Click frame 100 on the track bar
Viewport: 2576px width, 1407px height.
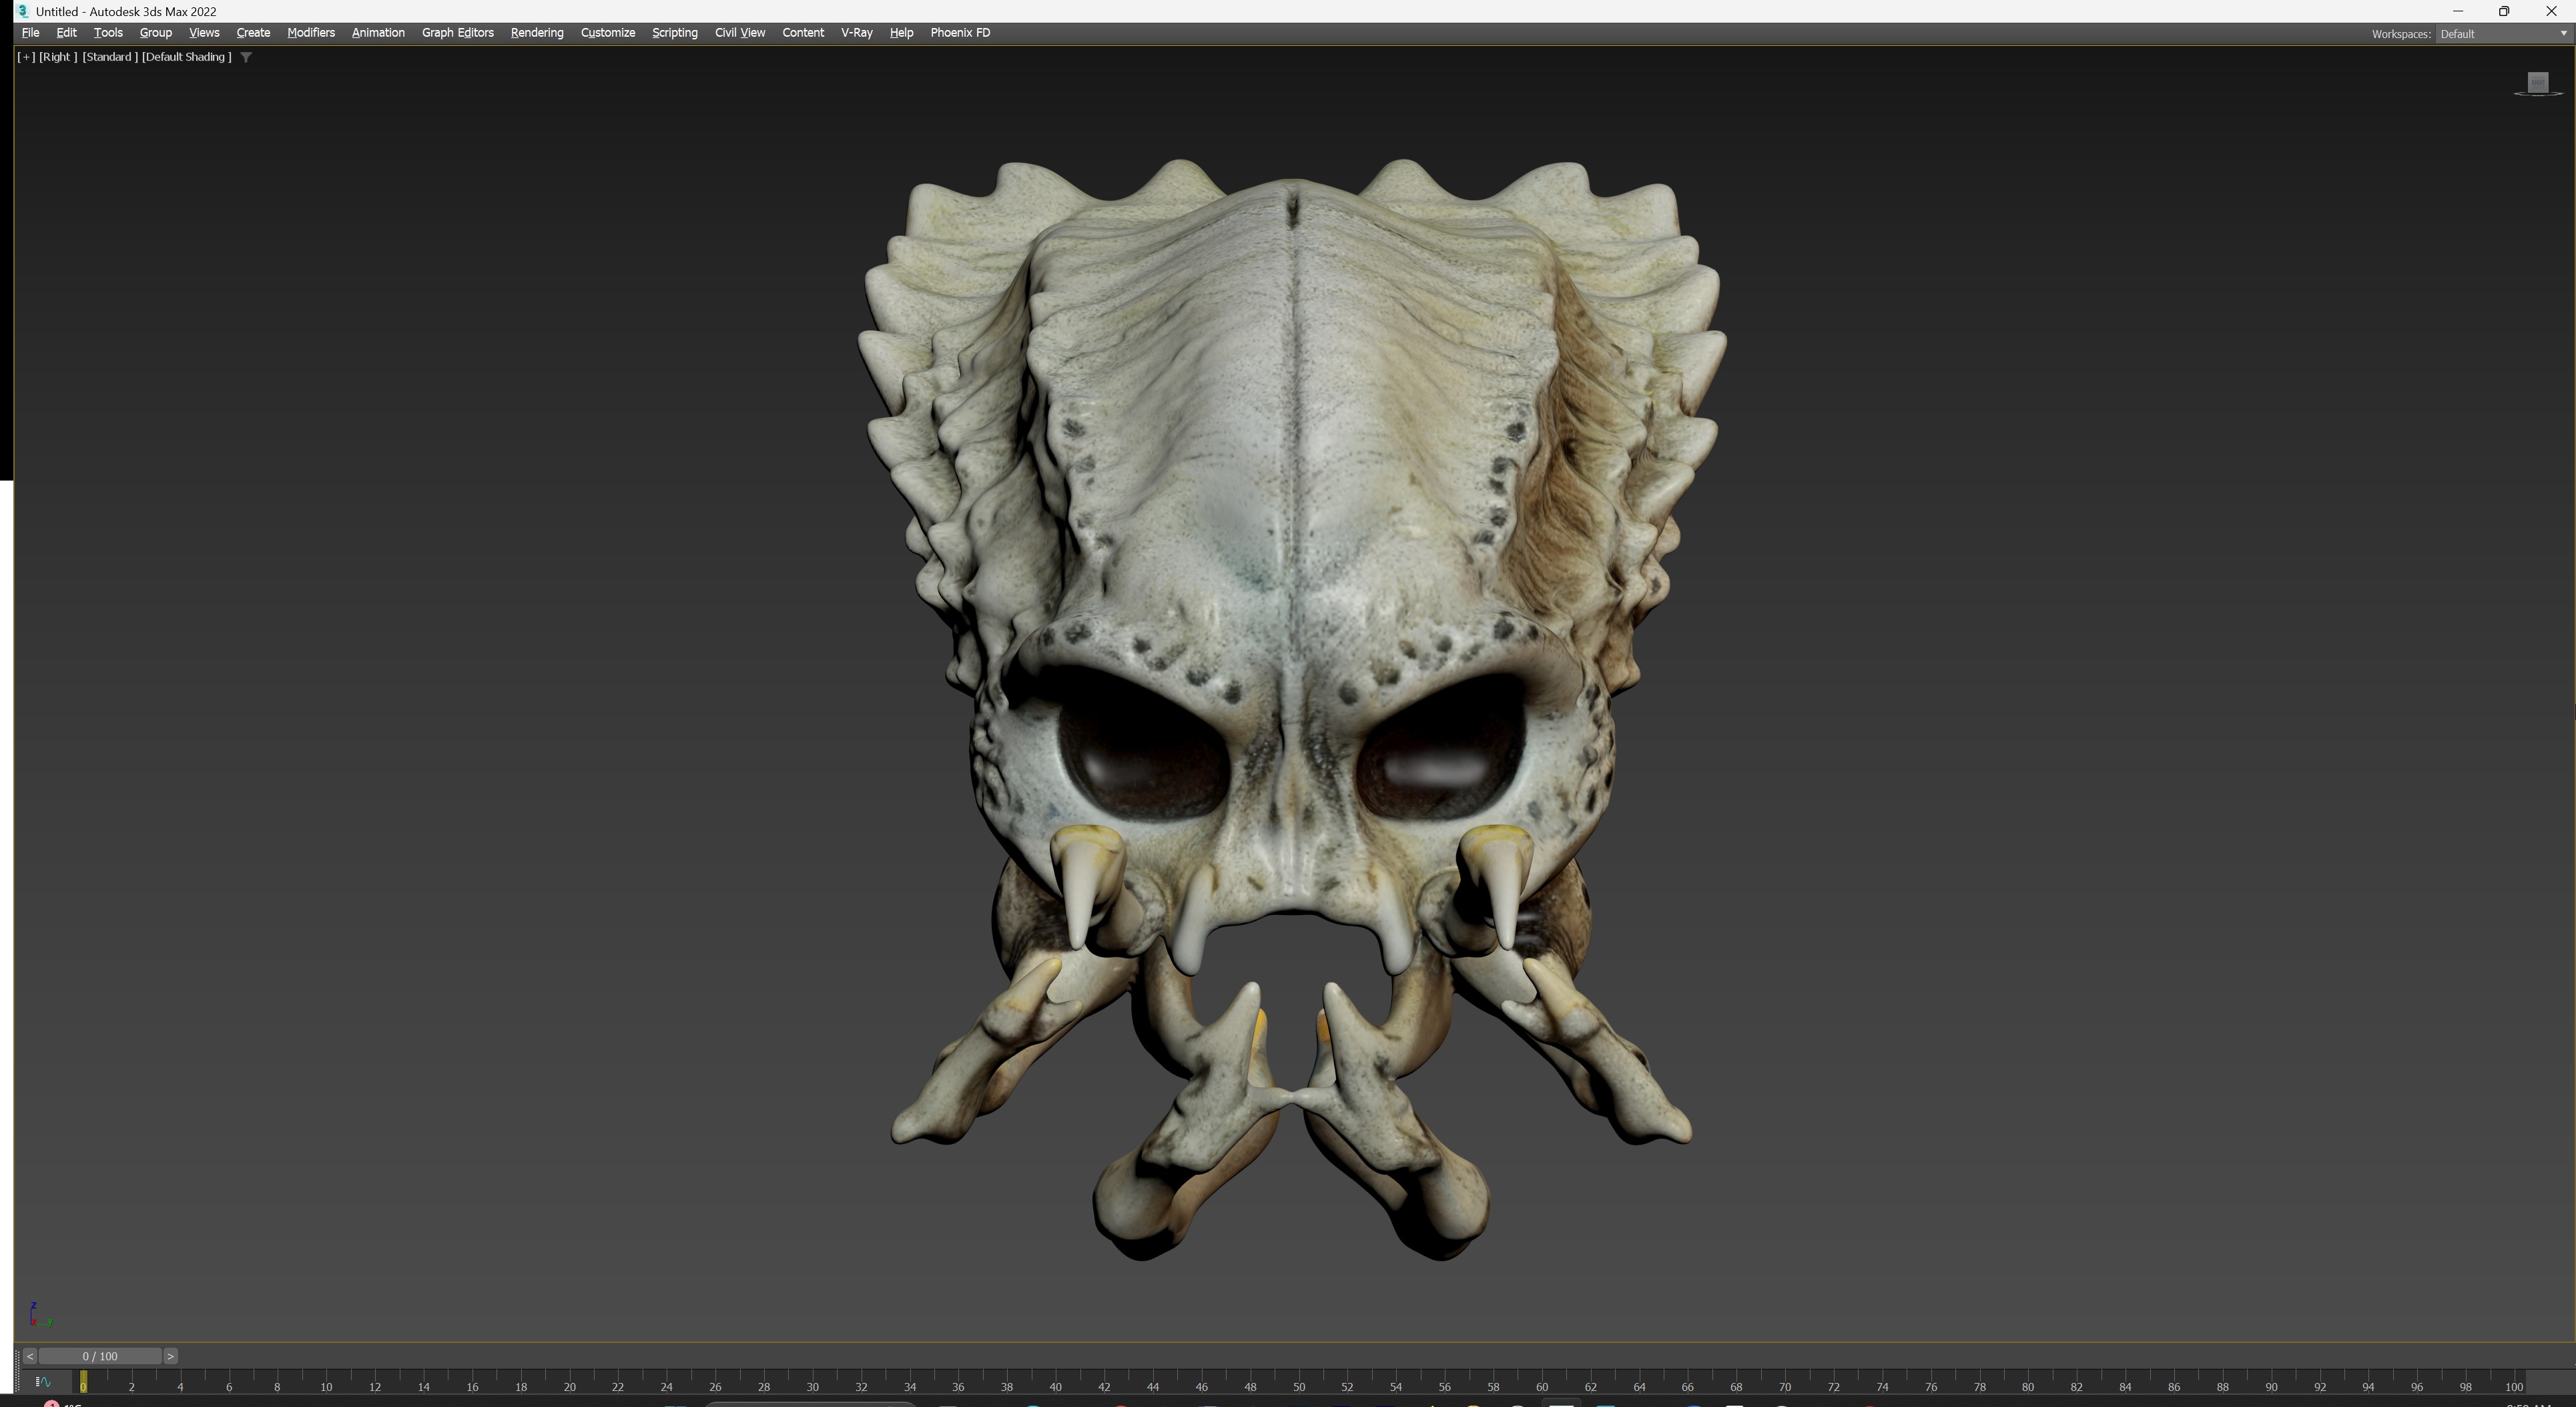2513,1387
